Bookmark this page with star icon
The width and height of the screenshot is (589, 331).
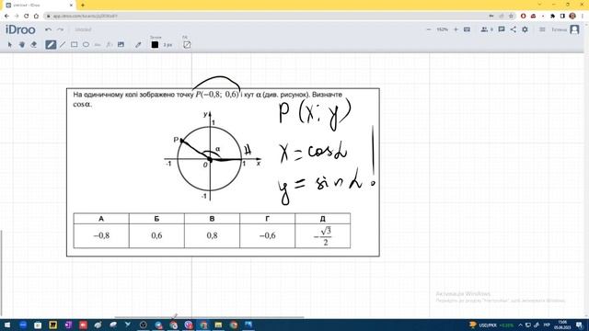(x=511, y=16)
